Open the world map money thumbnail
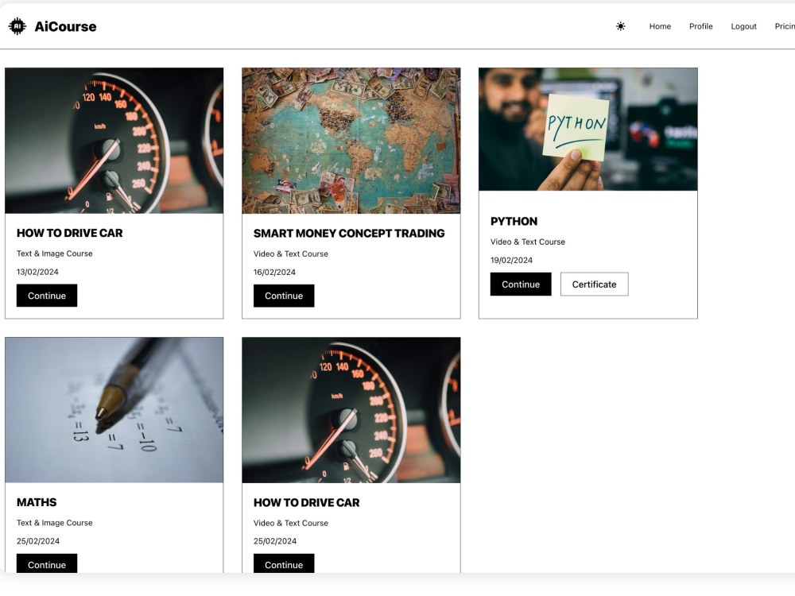795x596 pixels. tap(351, 141)
